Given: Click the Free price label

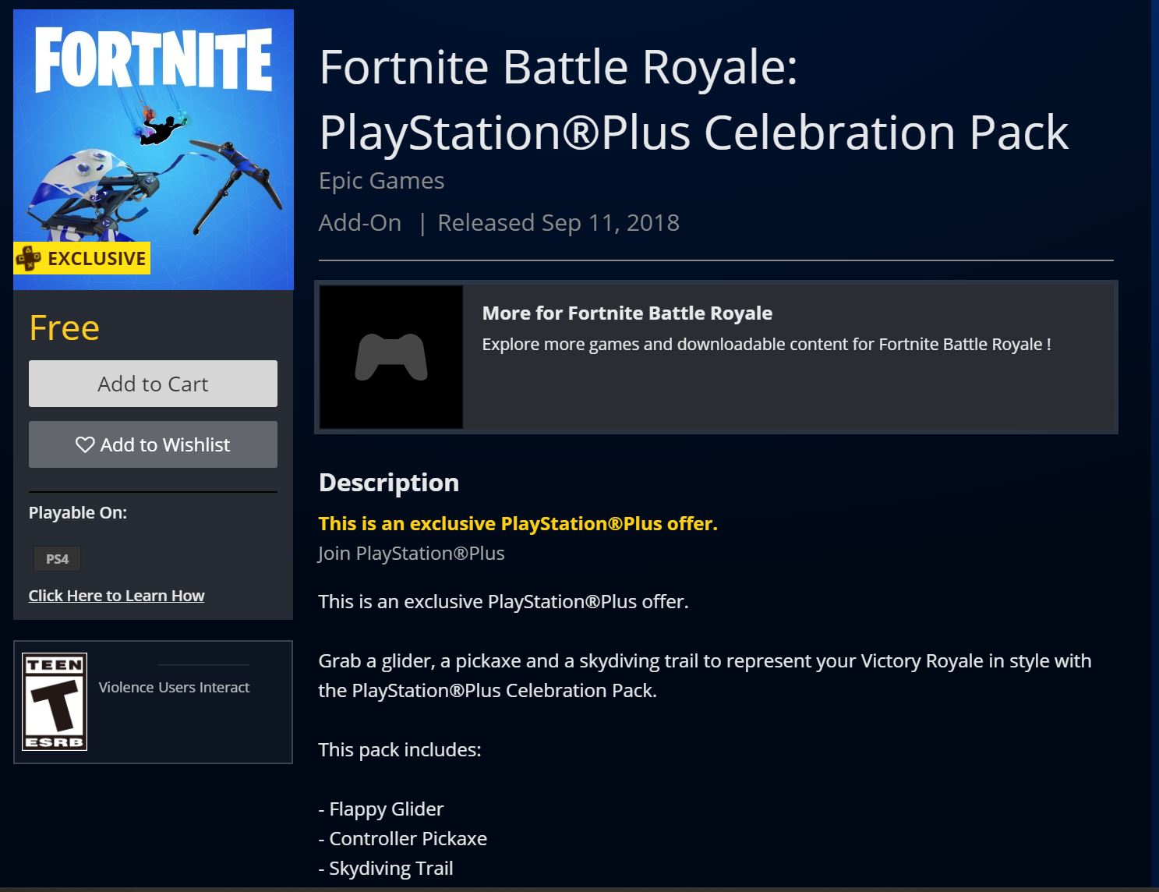Looking at the screenshot, I should click(x=65, y=327).
